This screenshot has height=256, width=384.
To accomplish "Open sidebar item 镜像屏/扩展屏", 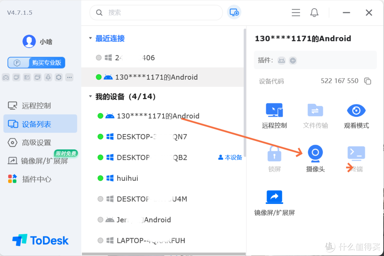I will [41, 161].
